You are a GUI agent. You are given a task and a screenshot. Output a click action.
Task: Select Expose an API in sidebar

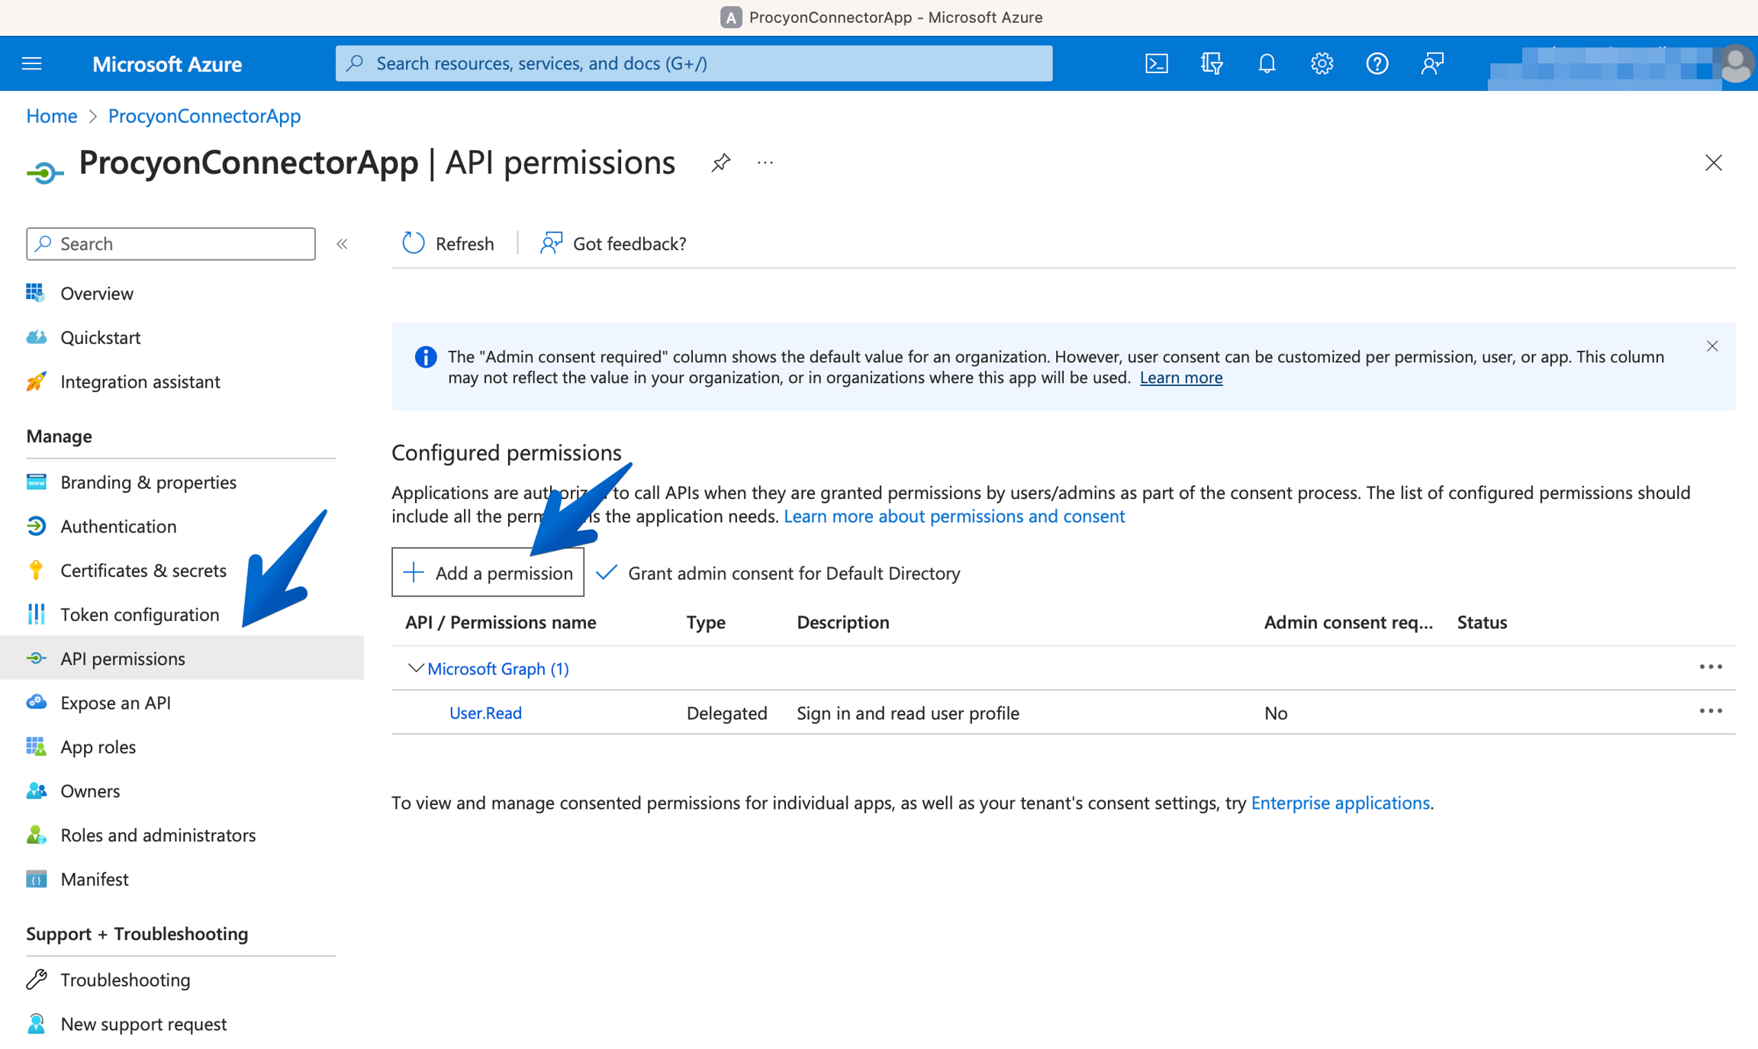[115, 703]
